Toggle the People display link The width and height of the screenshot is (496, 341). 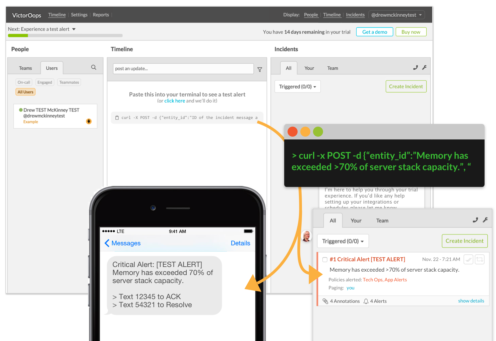click(311, 15)
